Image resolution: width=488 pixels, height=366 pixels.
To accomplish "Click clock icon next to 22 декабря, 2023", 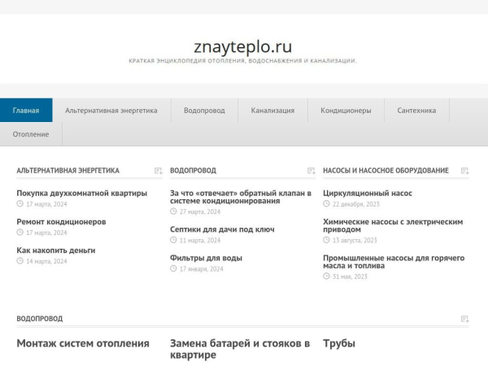I will [326, 203].
